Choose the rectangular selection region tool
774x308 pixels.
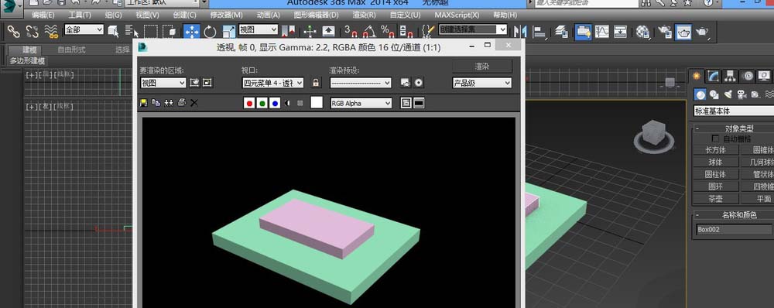pos(151,32)
